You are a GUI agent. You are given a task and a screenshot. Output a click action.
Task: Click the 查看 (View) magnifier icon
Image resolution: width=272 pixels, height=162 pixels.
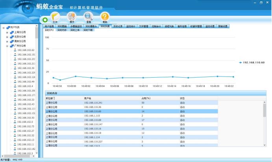point(88,17)
